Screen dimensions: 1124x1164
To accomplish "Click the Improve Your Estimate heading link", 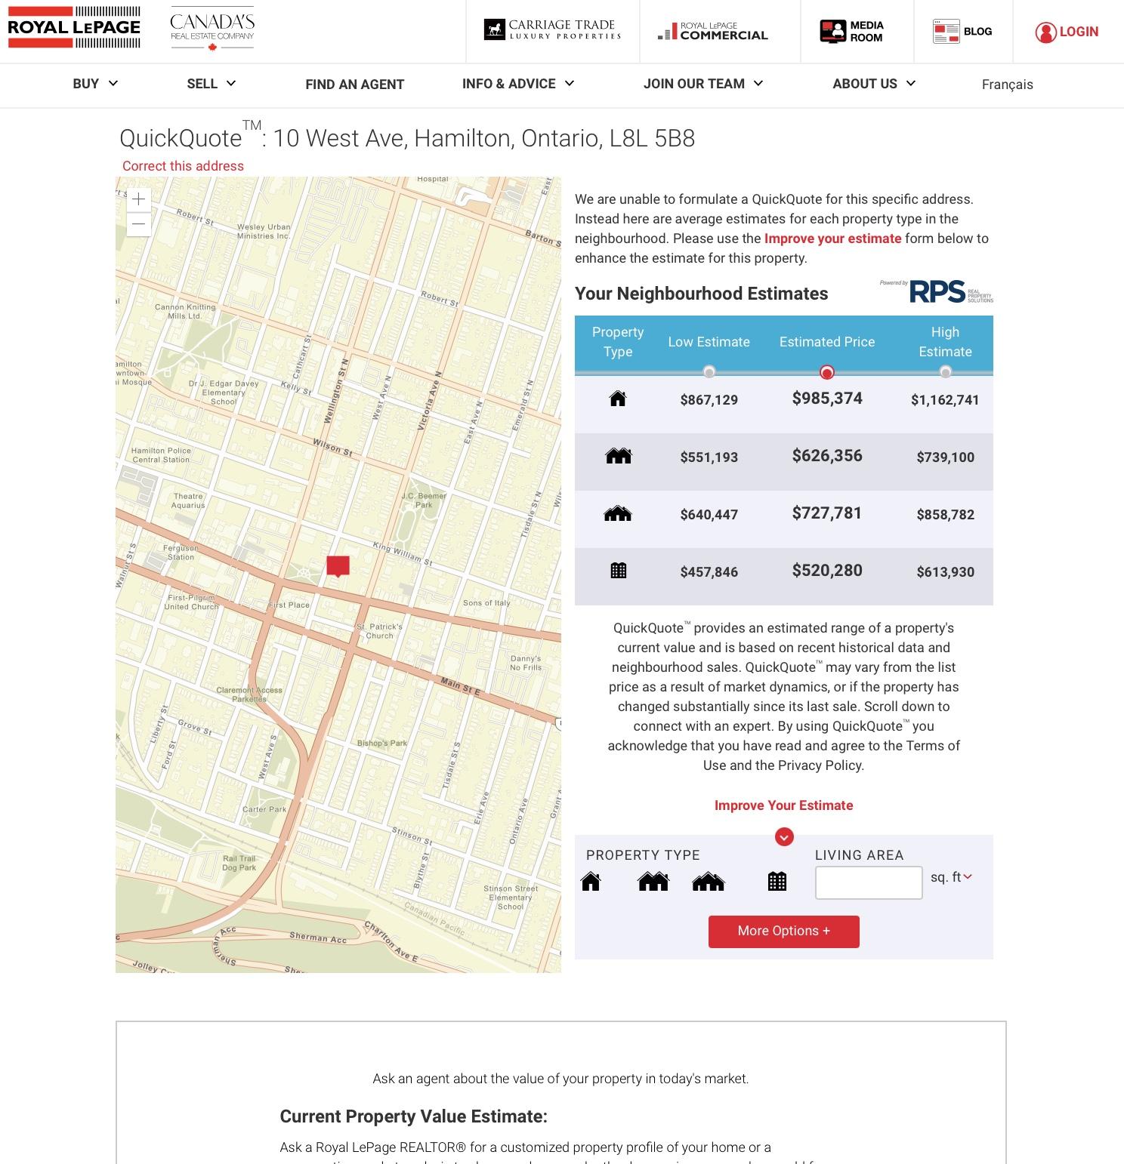I will click(x=784, y=805).
